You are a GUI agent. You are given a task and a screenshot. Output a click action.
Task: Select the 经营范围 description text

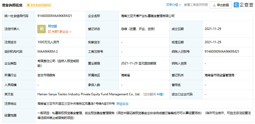144,116
